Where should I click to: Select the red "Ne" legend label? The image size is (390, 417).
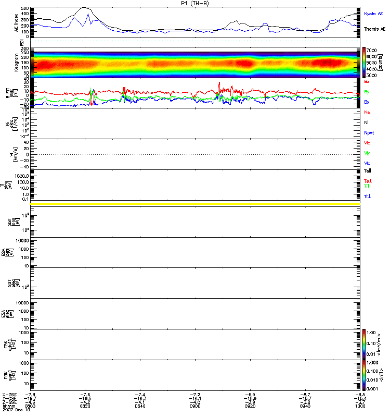tap(367, 112)
